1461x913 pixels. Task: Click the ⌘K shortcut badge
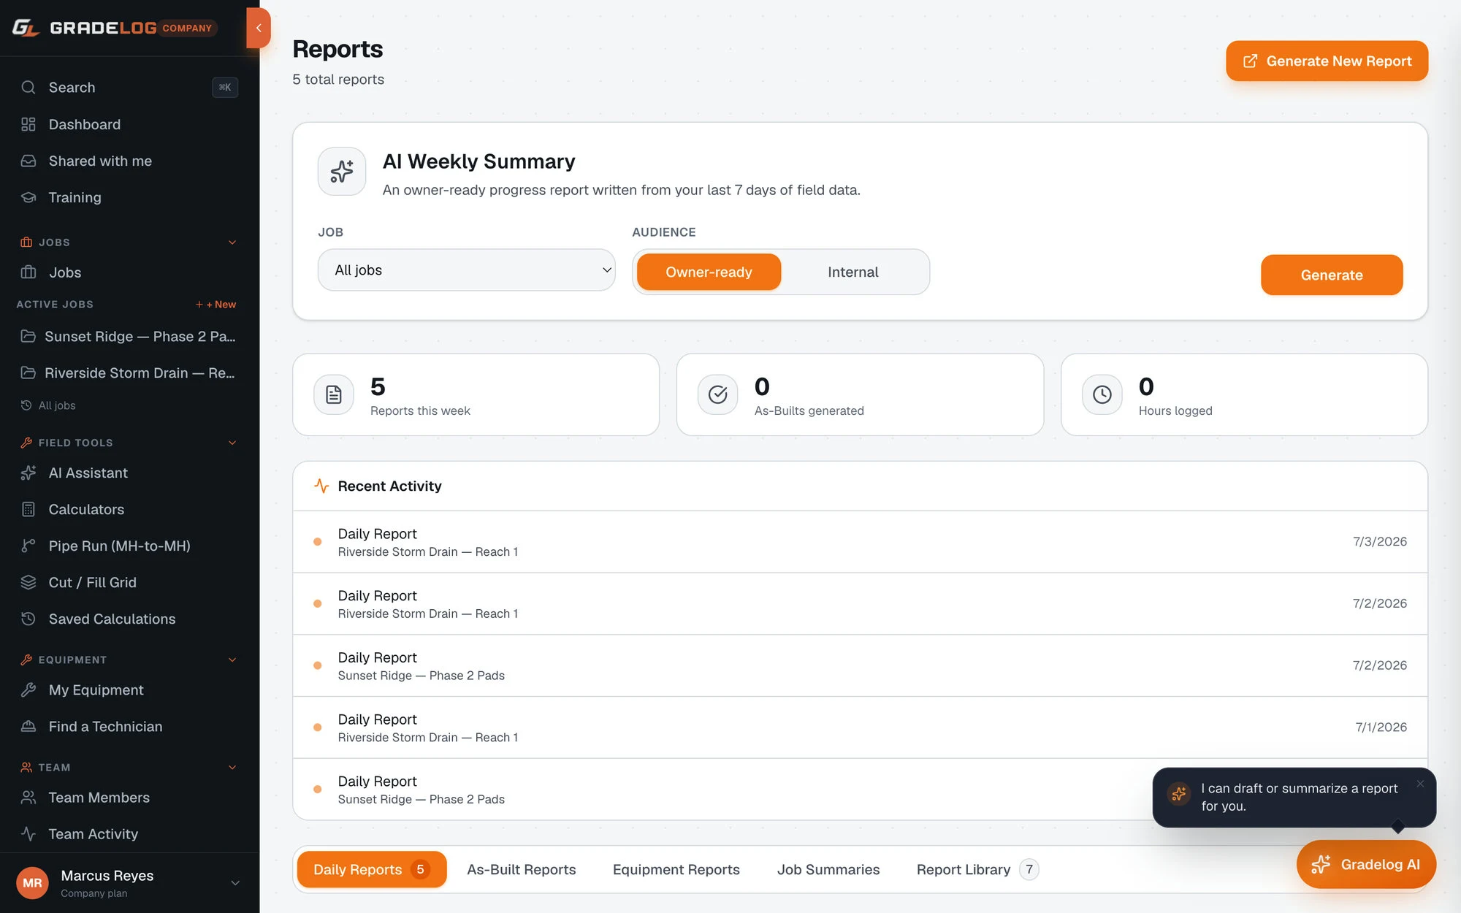(x=225, y=88)
